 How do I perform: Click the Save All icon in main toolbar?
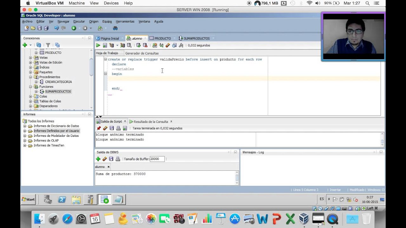tap(46, 28)
